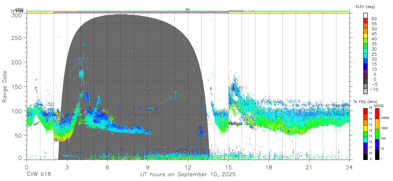Click the '200' tick on Range Gate axis
Image resolution: width=393 pixels, height=181 pixels.
click(x=17, y=62)
